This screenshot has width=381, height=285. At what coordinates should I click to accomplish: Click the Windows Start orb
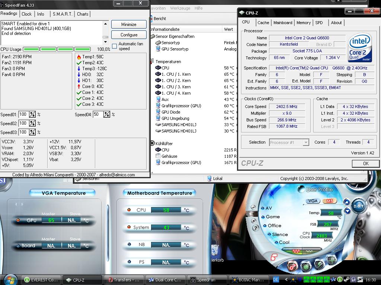tap(10, 280)
